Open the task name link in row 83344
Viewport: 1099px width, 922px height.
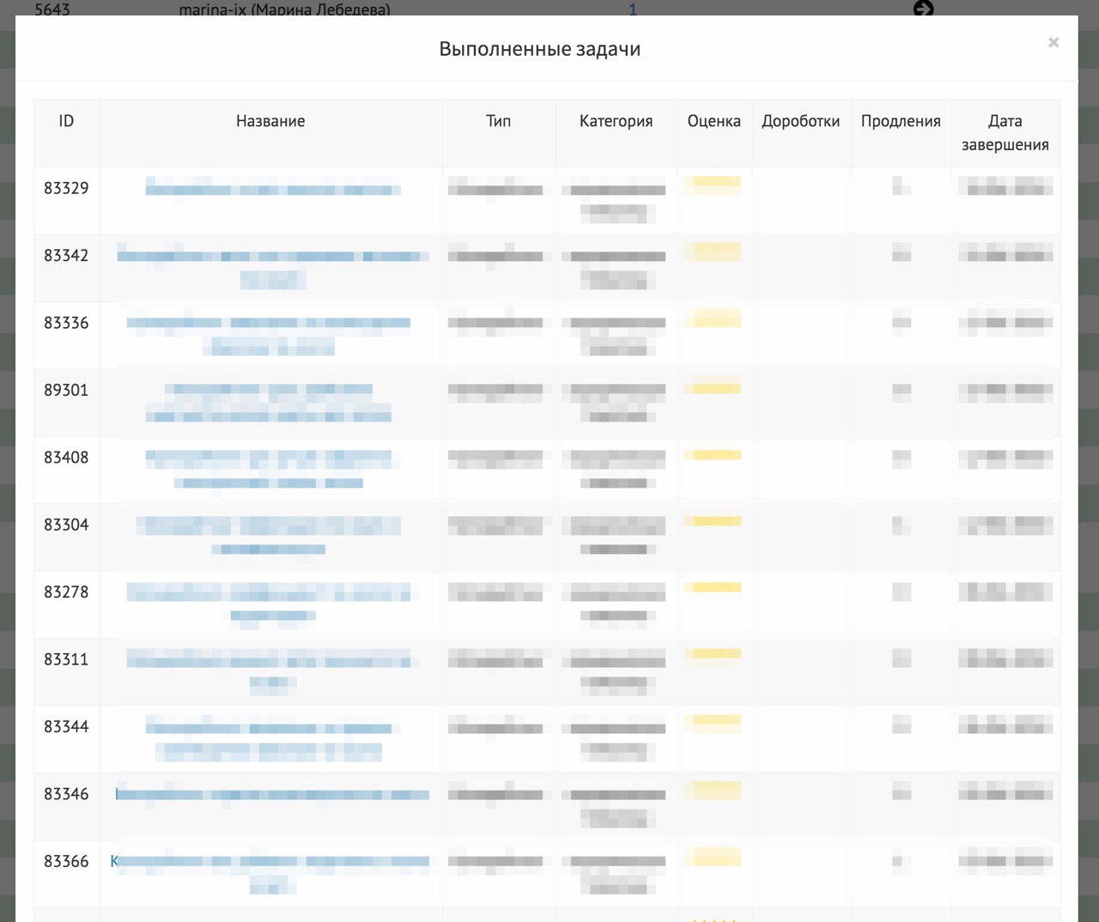269,738
